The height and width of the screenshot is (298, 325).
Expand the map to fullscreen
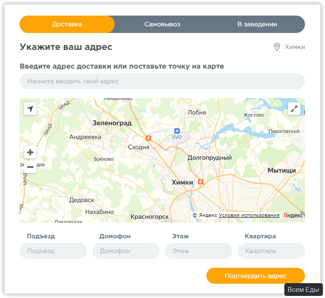pyautogui.click(x=294, y=109)
